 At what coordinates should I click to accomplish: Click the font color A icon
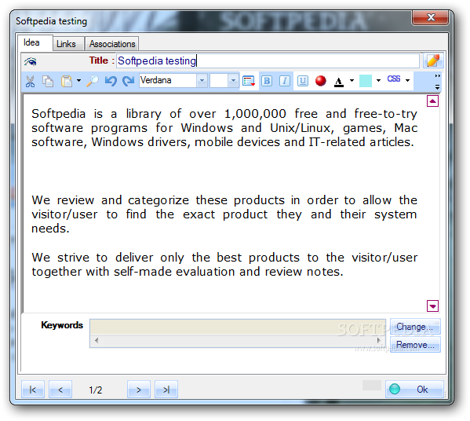click(x=339, y=82)
